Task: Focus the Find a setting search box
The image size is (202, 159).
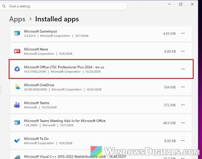Action: [x=63, y=6]
